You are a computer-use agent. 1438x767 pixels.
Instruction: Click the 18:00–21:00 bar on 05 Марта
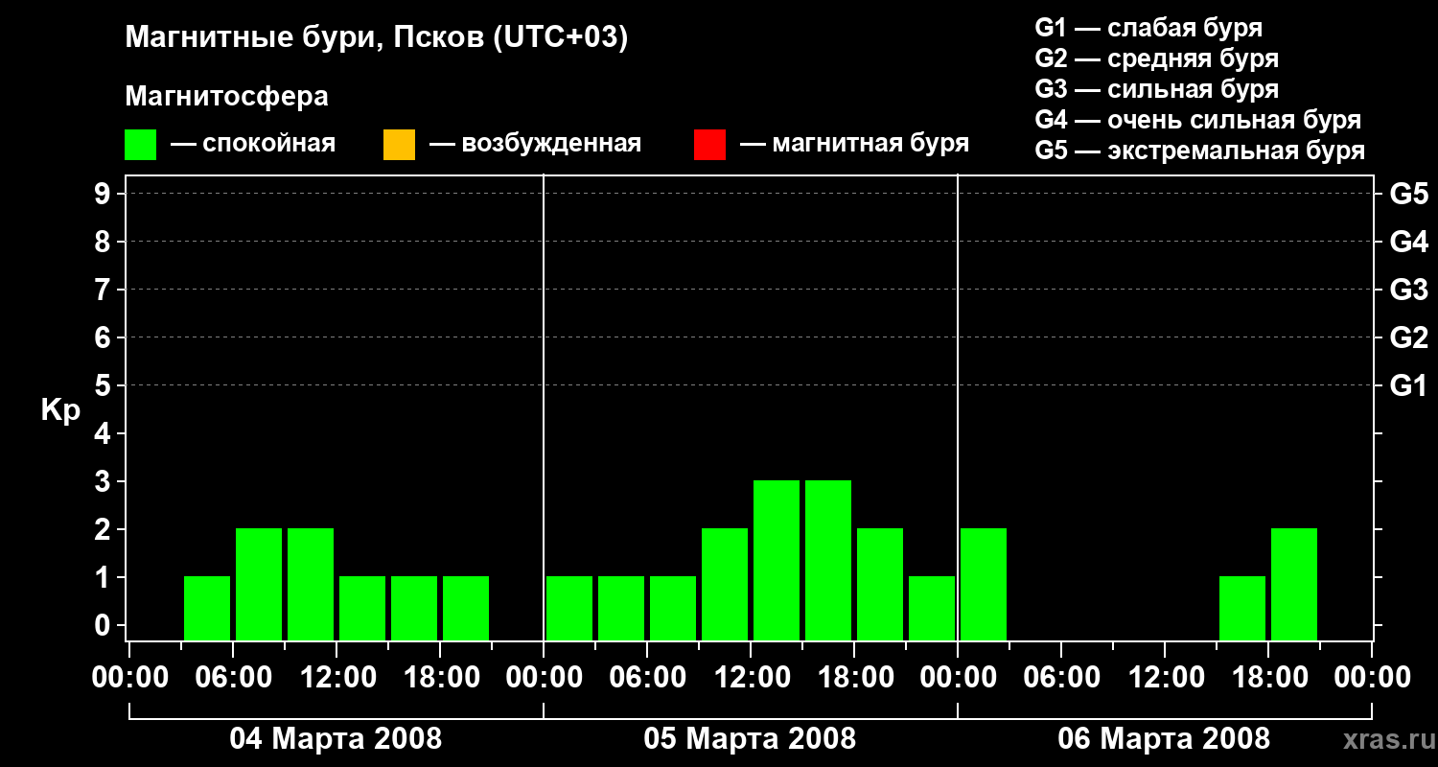[880, 584]
